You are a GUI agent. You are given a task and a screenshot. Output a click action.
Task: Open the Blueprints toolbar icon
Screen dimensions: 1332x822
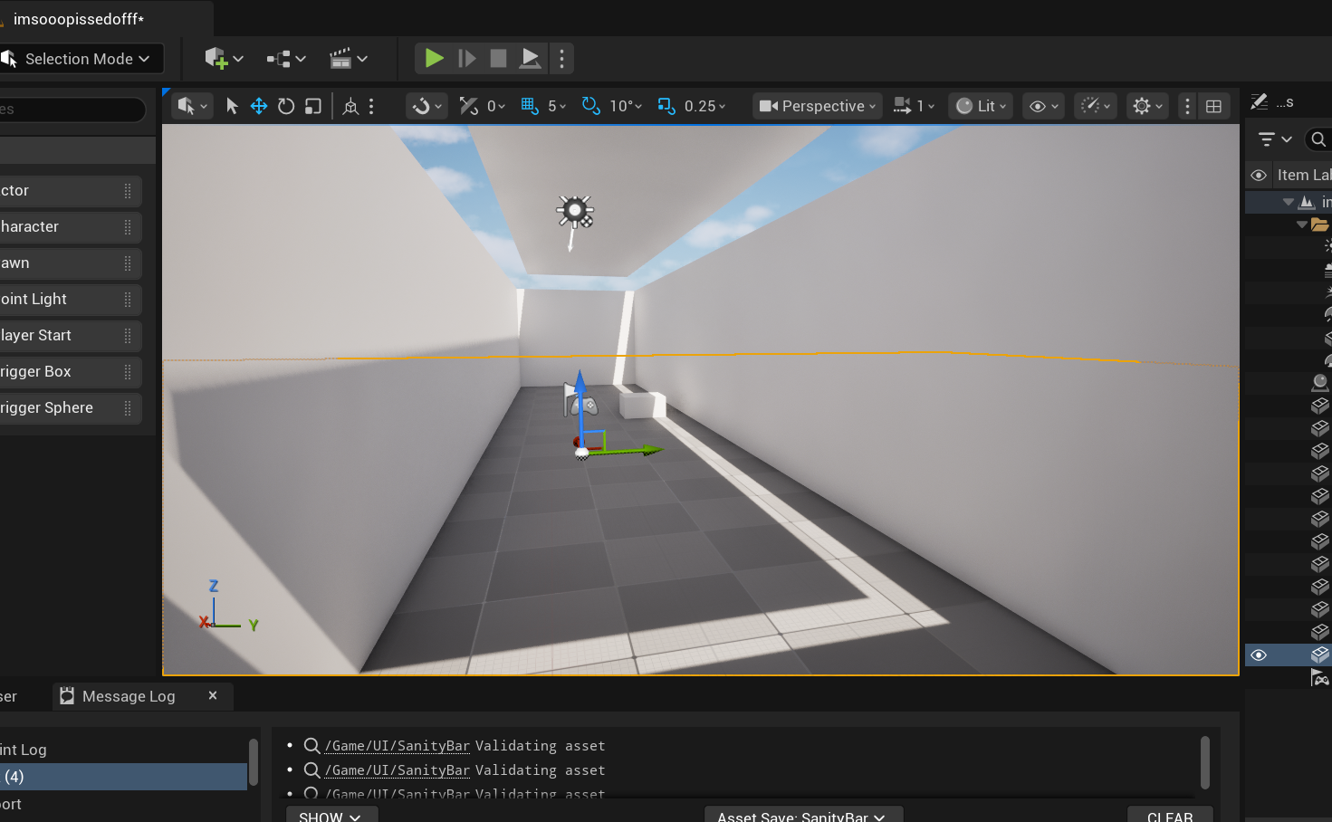279,58
